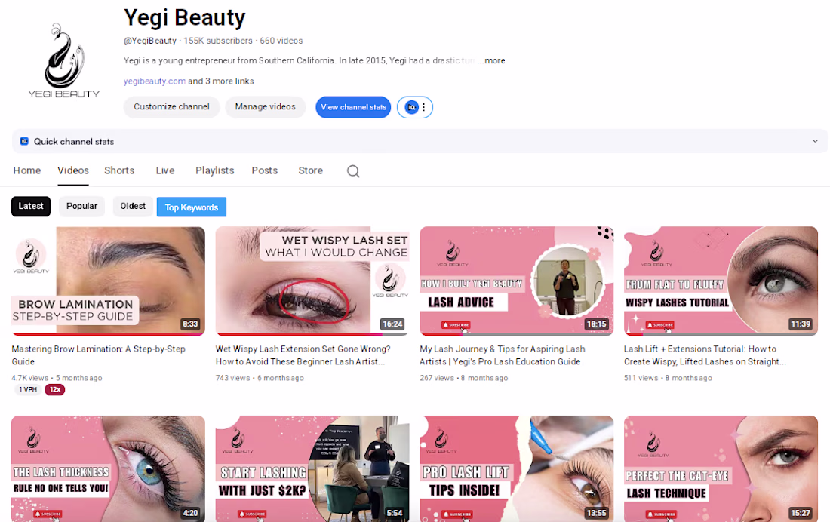The width and height of the screenshot is (830, 522).
Task: Switch to the Posts tab
Action: 265,170
